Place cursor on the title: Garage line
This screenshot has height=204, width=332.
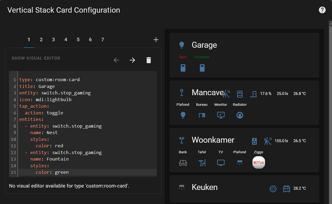[x=37, y=86]
